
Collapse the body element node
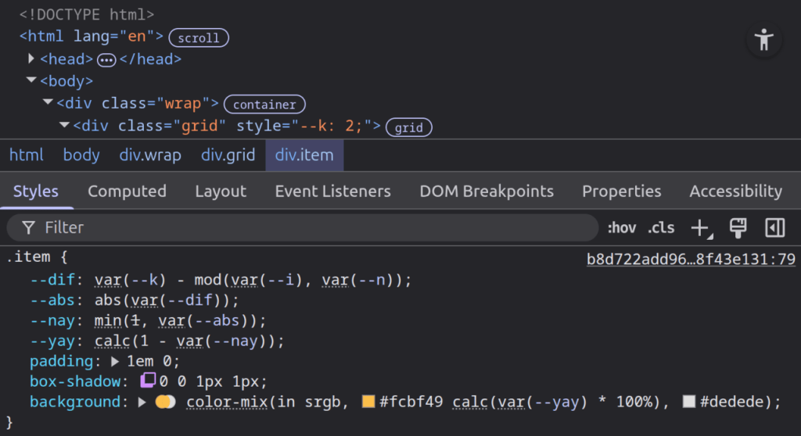click(x=31, y=80)
